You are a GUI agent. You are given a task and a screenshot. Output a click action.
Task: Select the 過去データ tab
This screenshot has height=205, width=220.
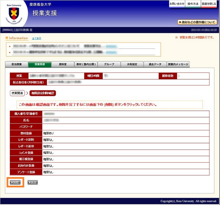point(155,64)
